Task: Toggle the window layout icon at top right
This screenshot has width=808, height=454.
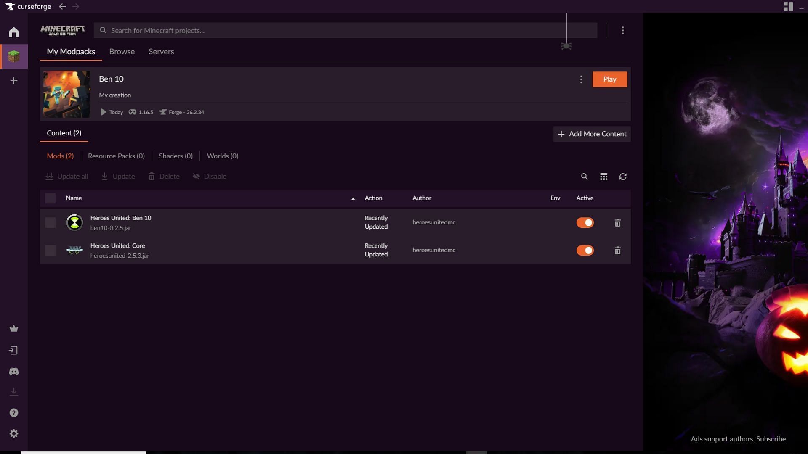Action: click(x=788, y=6)
